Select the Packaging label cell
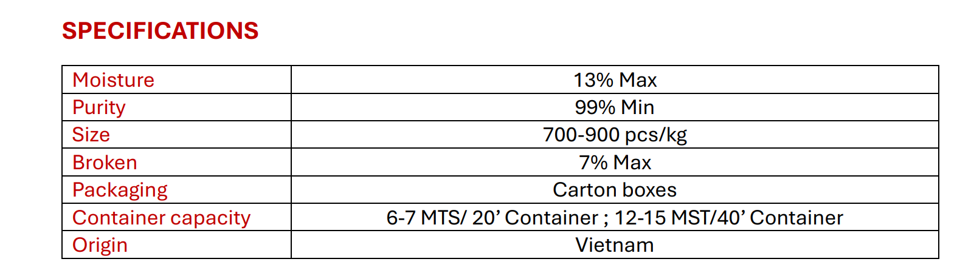Viewport: 957px width, 273px height. [176, 189]
